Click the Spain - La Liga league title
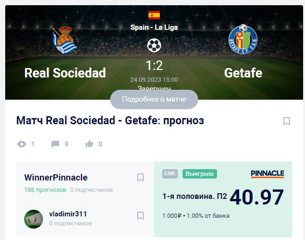The height and width of the screenshot is (240, 305). (x=154, y=27)
